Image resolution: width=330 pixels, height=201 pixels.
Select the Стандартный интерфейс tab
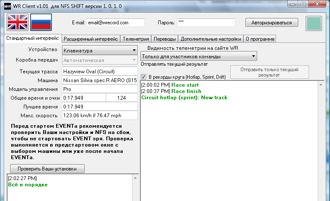point(32,39)
